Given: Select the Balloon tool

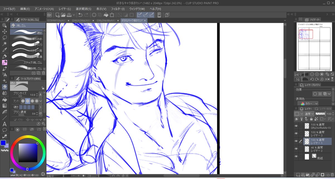Looking at the screenshot, I should click(4, 130).
